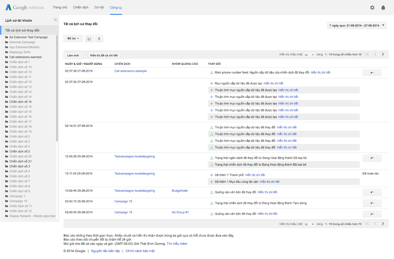The image size is (394, 259).
Task: Click undo for Call extensions example change
Action: 372,72
